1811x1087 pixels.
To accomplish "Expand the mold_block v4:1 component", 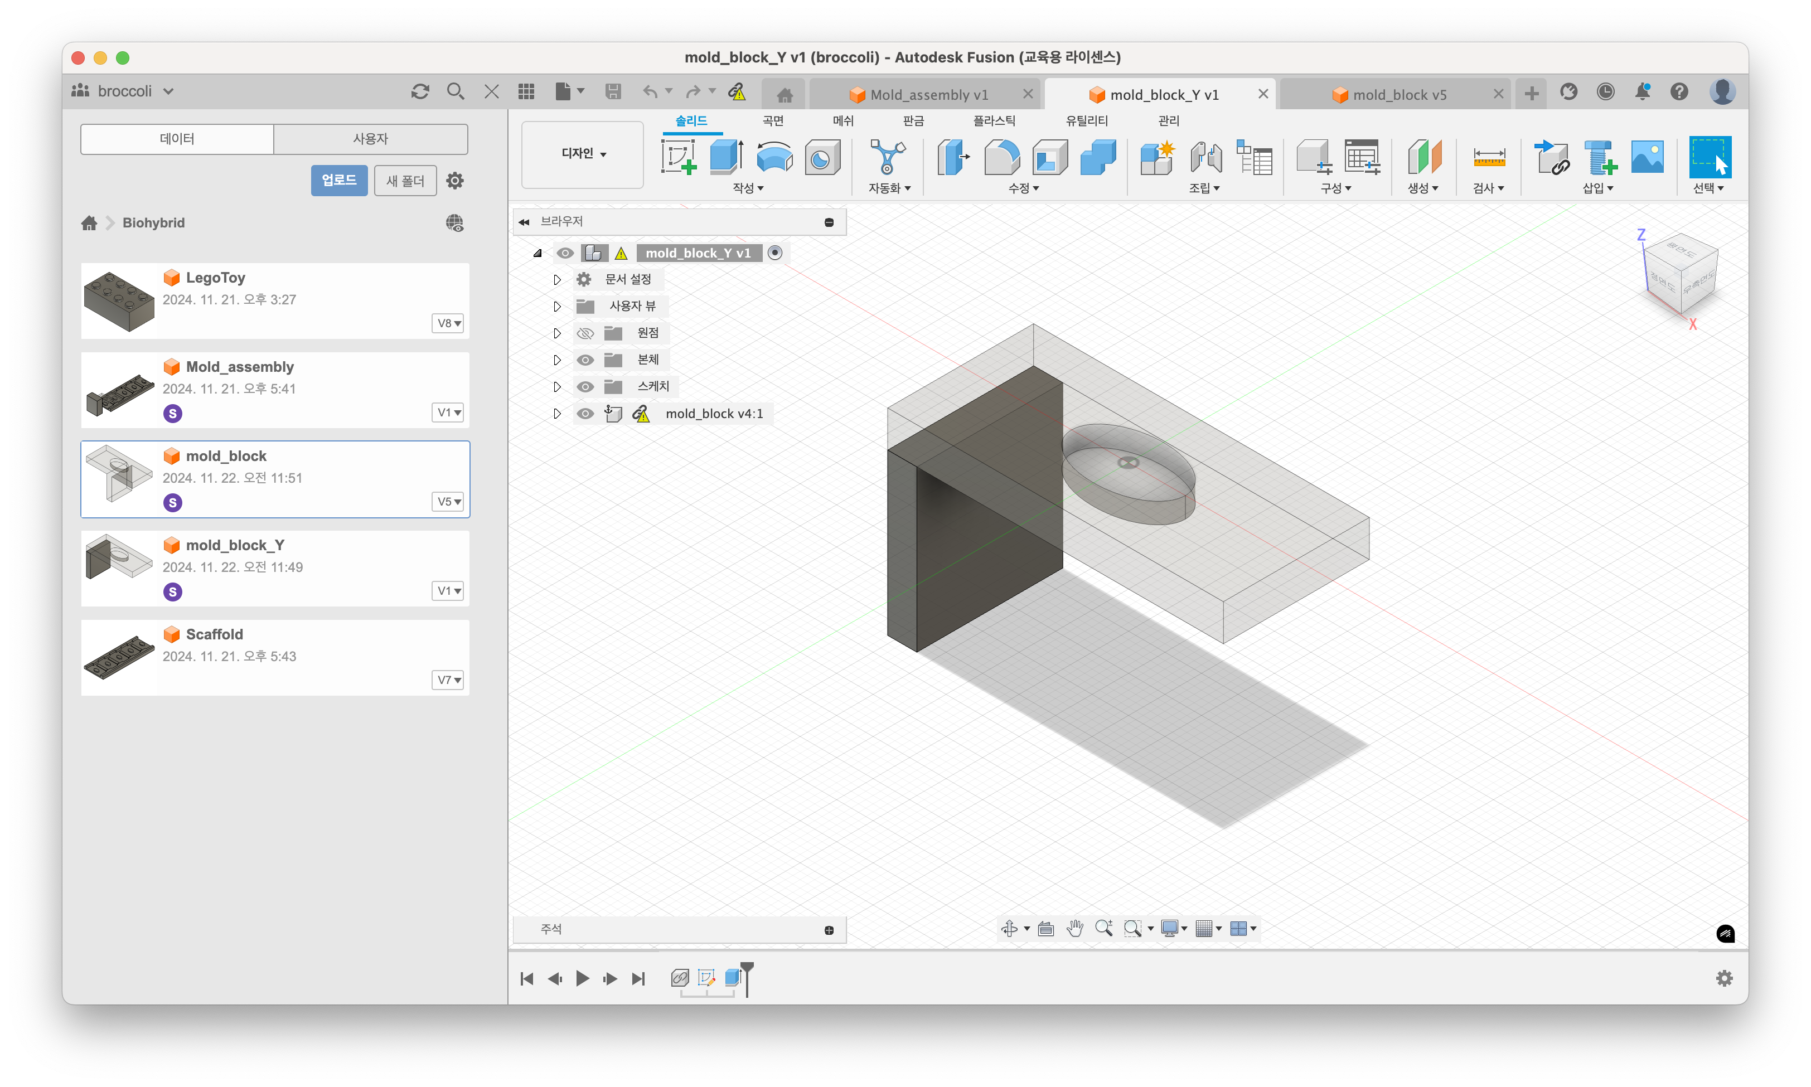I will 557,414.
